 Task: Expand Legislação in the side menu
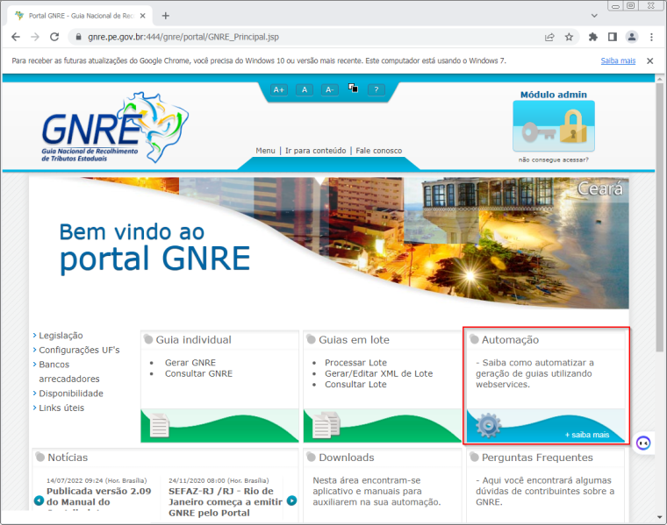(x=61, y=336)
